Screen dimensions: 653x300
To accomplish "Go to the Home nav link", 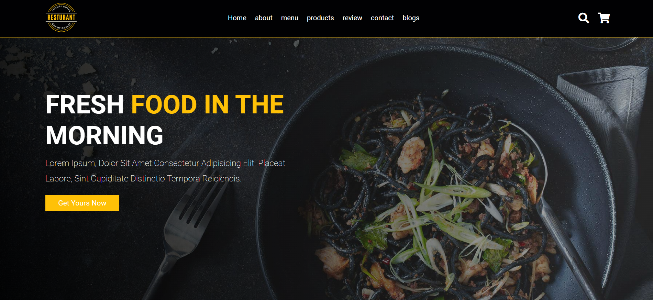I will coord(237,18).
